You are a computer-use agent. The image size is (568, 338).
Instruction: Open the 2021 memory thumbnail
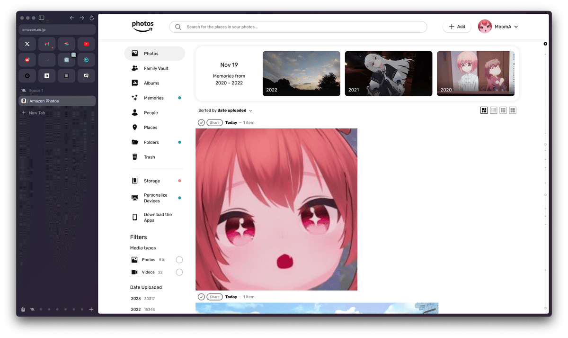[389, 73]
